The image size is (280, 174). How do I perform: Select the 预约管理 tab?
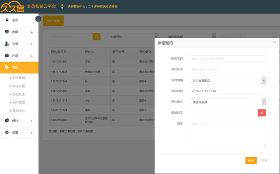pyautogui.click(x=53, y=21)
